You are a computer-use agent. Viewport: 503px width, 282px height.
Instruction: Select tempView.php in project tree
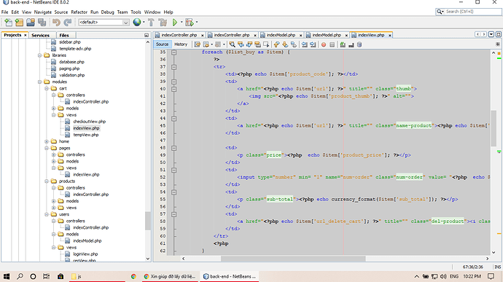coord(85,135)
